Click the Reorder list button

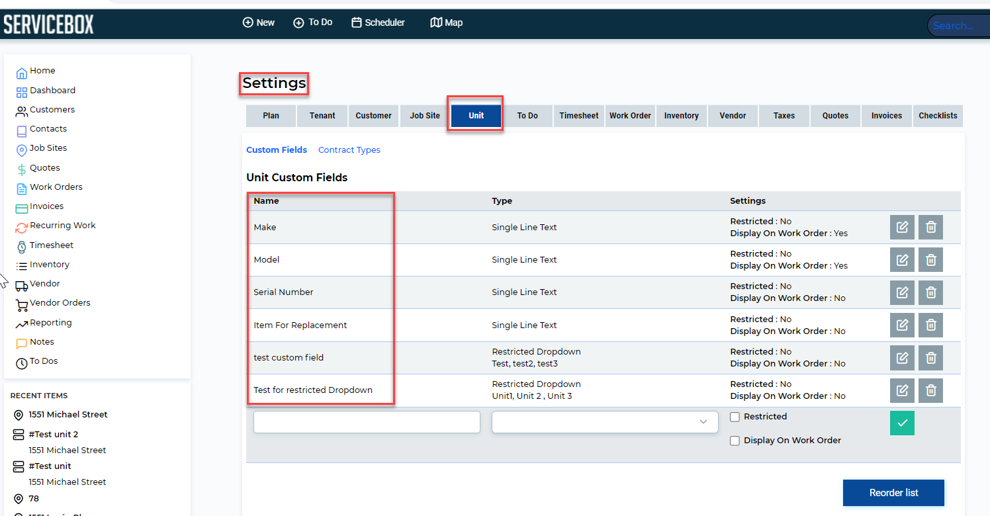click(893, 493)
